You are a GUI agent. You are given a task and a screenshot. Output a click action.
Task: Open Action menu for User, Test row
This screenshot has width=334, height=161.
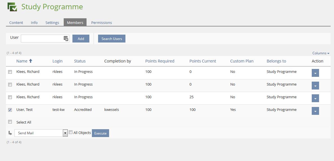pos(315,111)
